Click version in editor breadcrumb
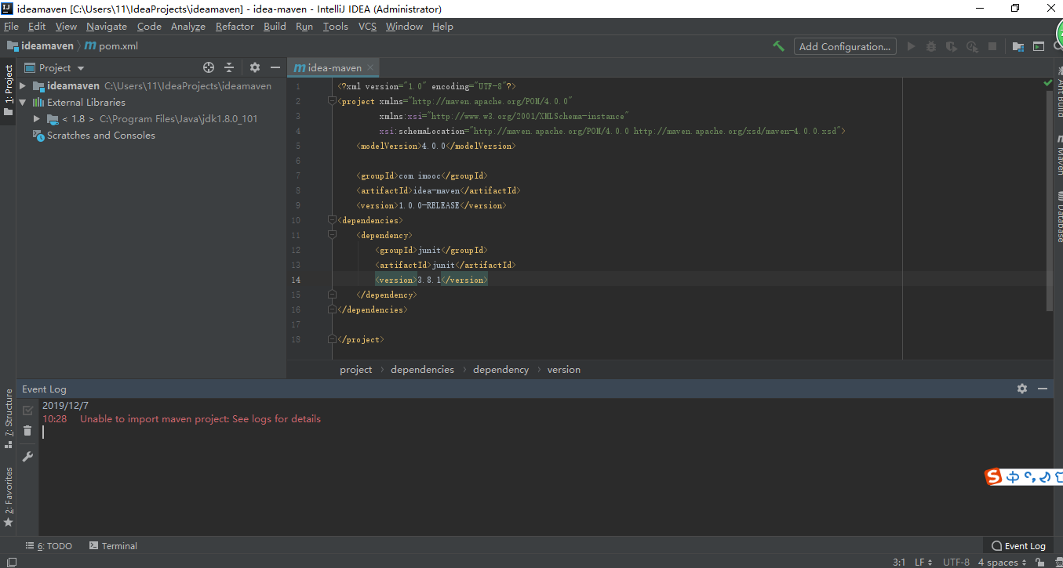 pos(564,370)
